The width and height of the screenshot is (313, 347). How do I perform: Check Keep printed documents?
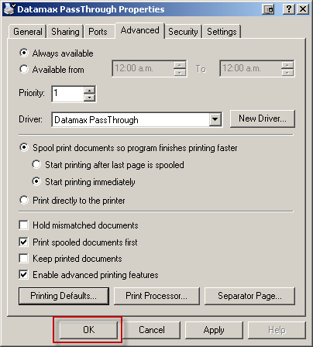click(x=23, y=258)
